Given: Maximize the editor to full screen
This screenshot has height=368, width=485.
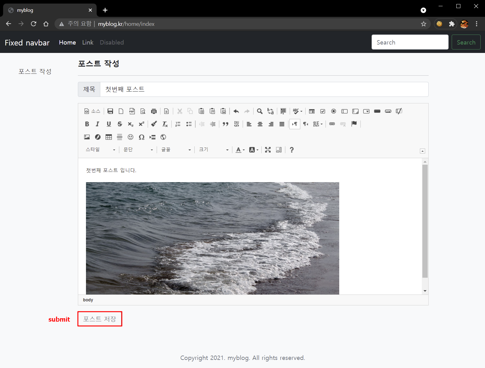Looking at the screenshot, I should click(268, 150).
